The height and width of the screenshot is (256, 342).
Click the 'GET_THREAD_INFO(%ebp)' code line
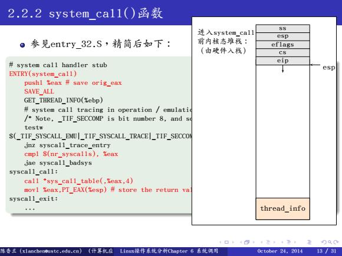(x=64, y=101)
